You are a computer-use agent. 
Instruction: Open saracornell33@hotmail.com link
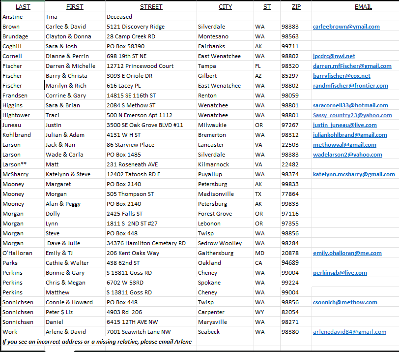tap(350, 105)
